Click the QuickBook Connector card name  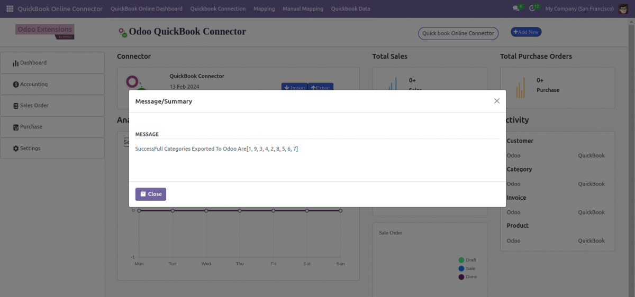tap(197, 76)
